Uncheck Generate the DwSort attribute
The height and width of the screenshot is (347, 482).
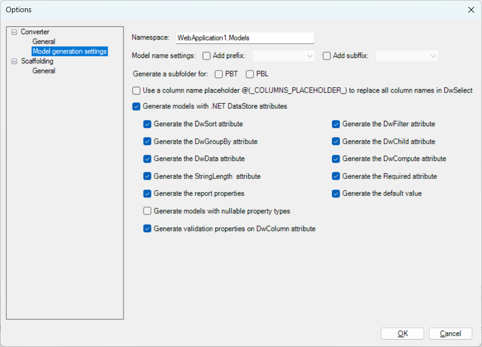[147, 124]
